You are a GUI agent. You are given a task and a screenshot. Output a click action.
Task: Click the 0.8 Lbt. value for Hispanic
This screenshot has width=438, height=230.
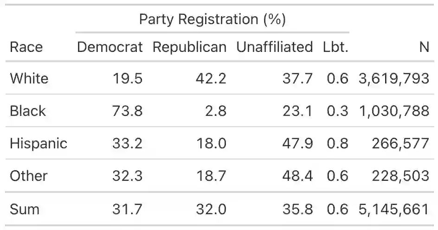(337, 143)
